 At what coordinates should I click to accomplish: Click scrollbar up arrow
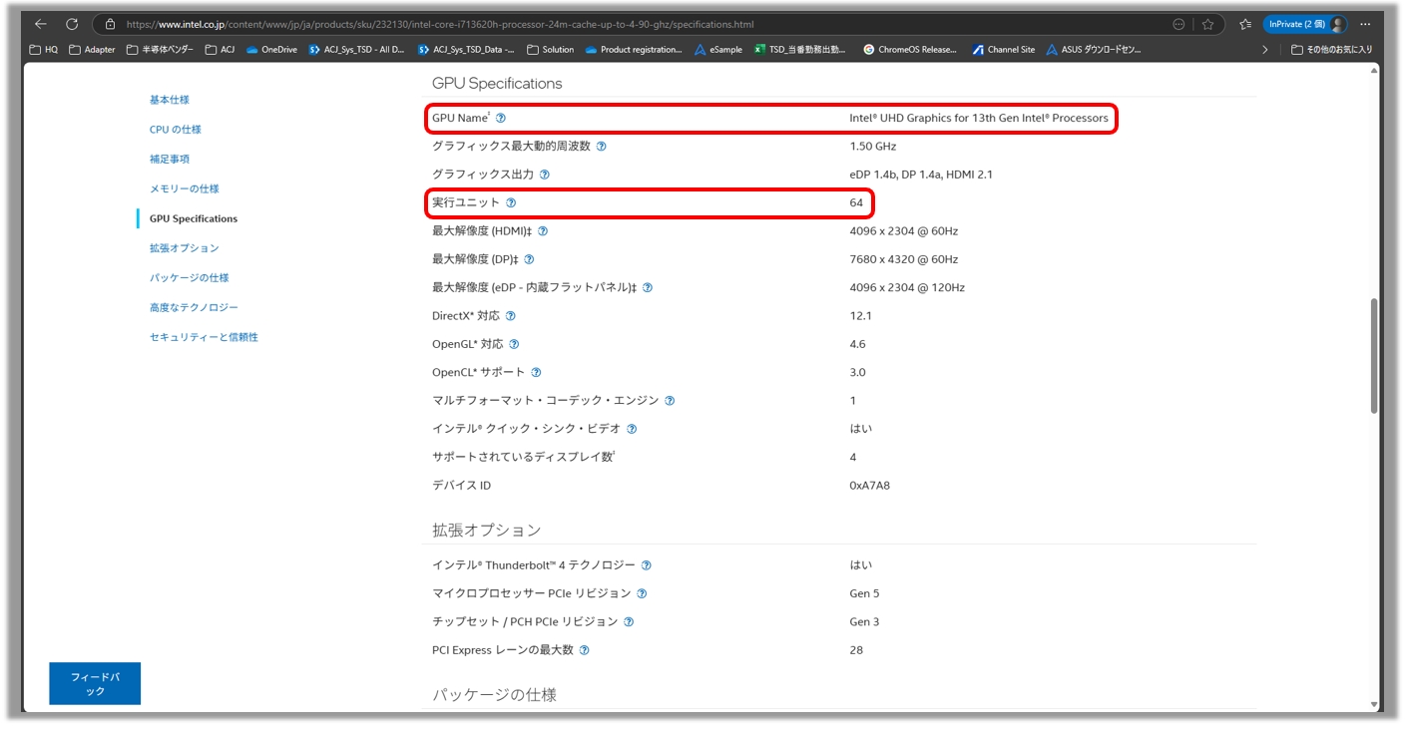click(1374, 70)
